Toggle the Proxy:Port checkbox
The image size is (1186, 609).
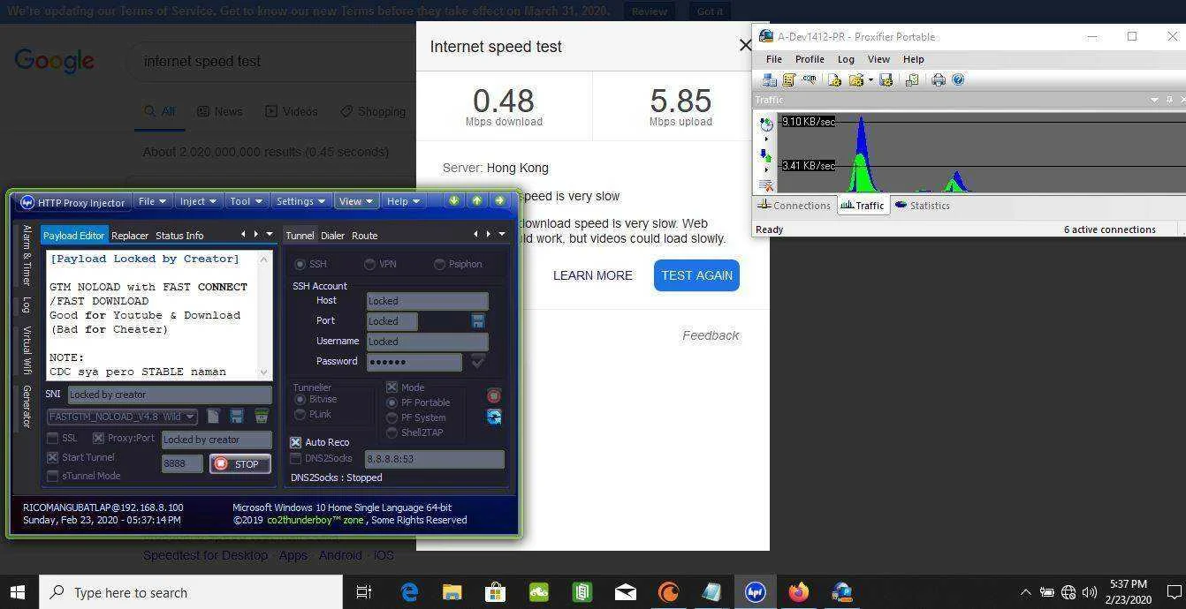[99, 439]
